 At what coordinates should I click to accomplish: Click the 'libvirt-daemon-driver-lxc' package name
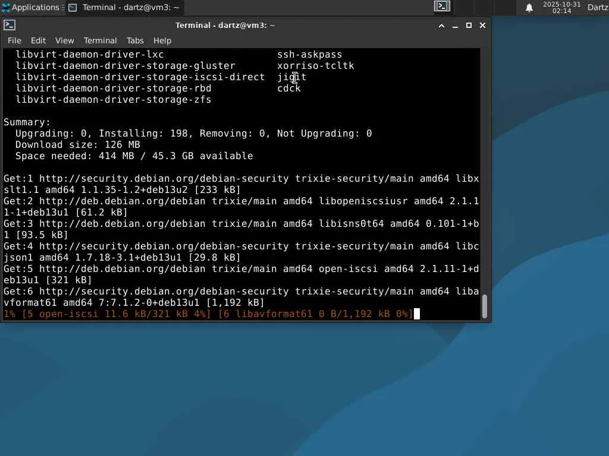(x=90, y=54)
